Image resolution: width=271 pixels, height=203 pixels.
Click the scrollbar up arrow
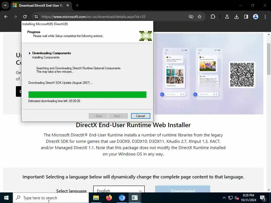tap(269, 35)
